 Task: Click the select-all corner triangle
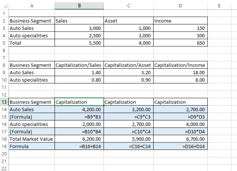click(5, 6)
